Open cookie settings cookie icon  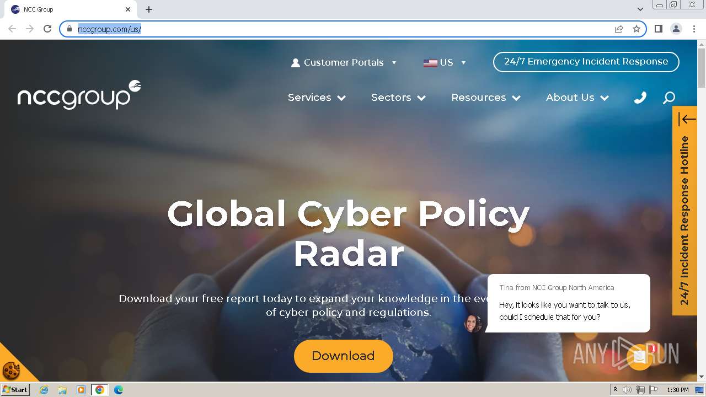11,370
